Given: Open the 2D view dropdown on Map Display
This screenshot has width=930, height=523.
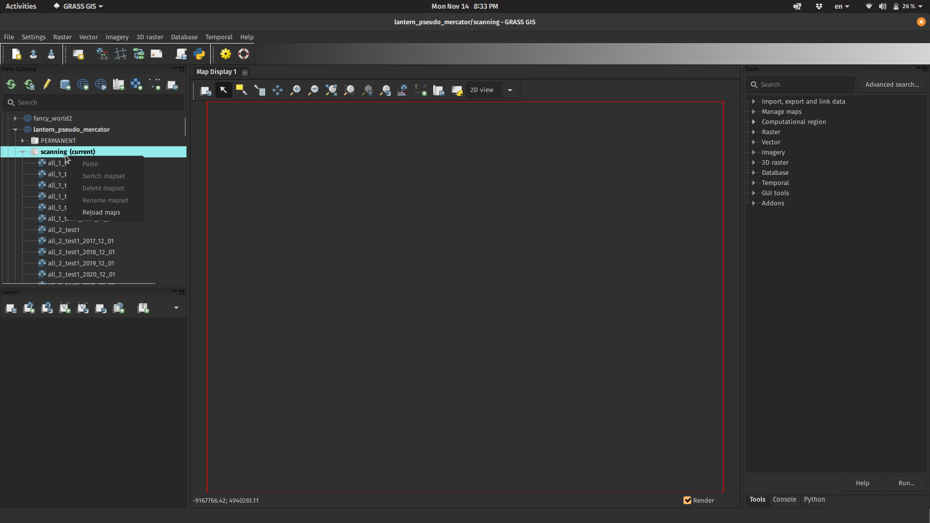Looking at the screenshot, I should 509,90.
